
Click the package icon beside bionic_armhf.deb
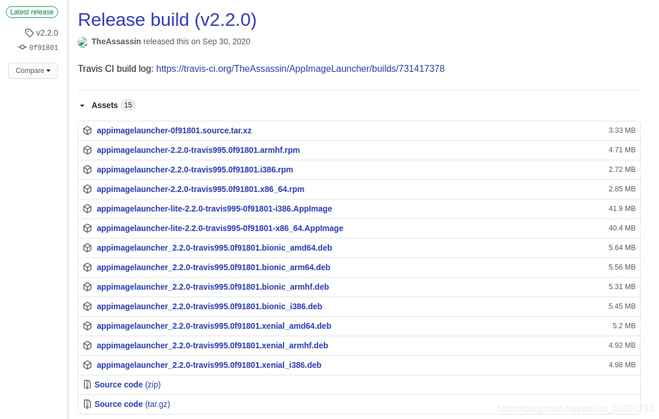point(87,287)
